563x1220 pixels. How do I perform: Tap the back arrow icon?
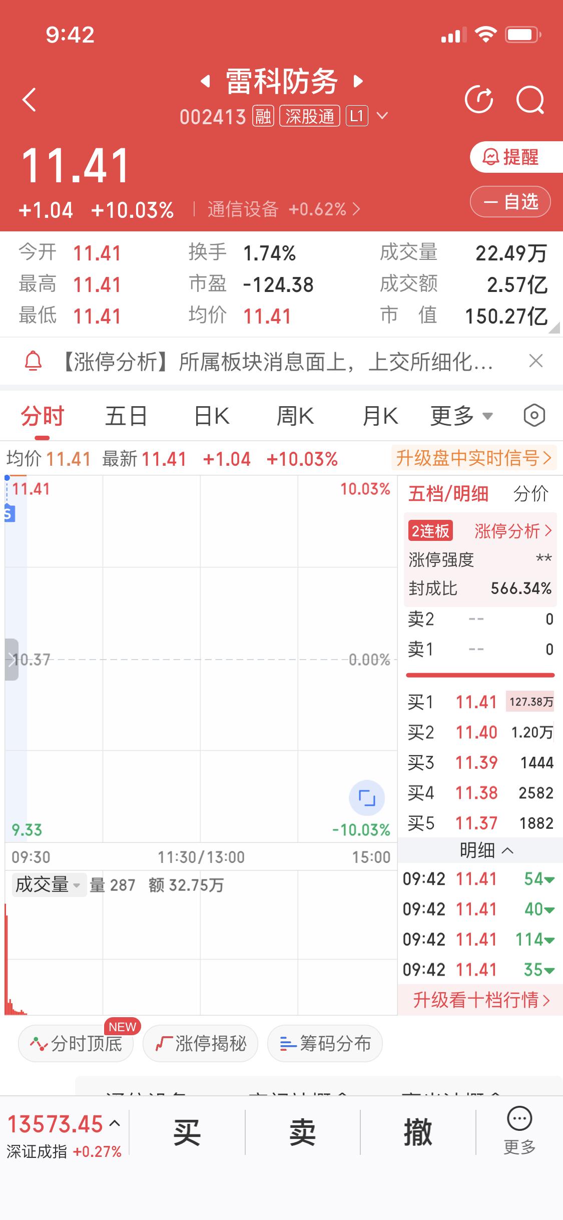30,100
